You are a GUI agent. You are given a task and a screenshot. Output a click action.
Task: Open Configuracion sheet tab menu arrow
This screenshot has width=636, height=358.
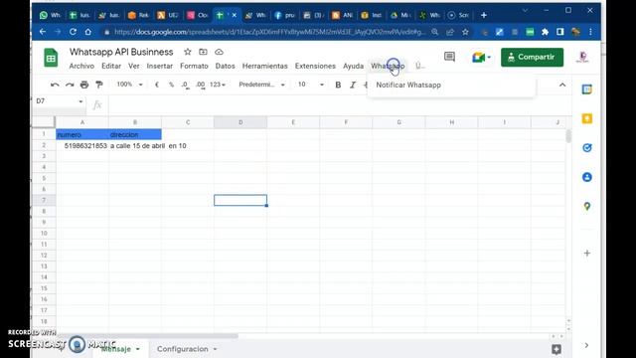pyautogui.click(x=215, y=349)
